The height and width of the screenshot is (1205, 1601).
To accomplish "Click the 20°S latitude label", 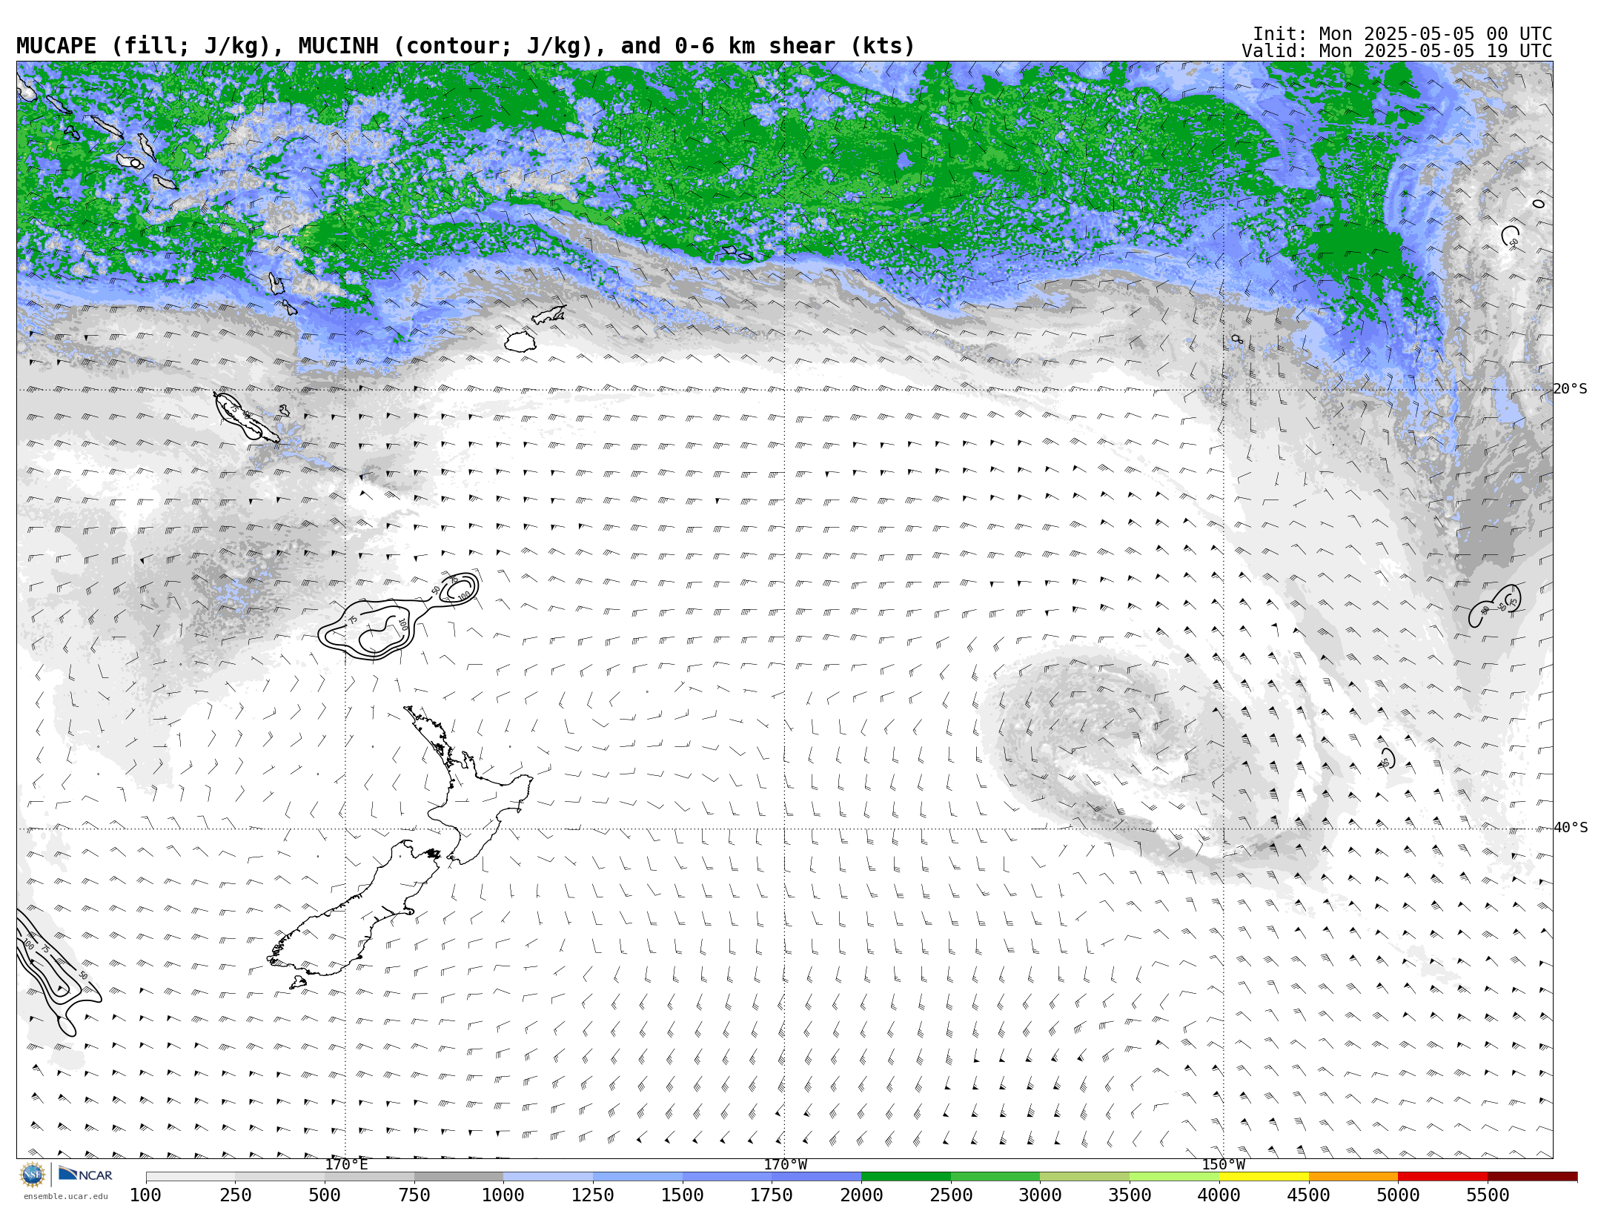I will [x=1570, y=389].
